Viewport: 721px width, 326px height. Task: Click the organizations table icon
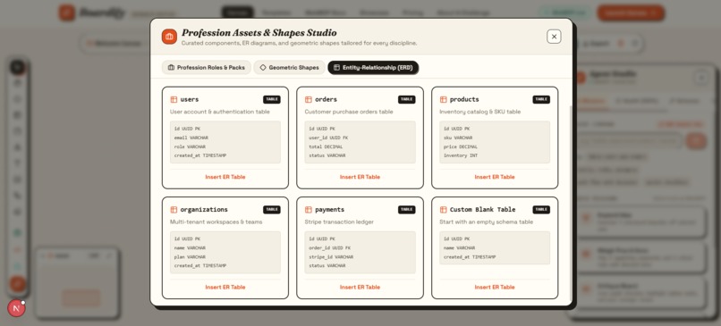point(174,210)
